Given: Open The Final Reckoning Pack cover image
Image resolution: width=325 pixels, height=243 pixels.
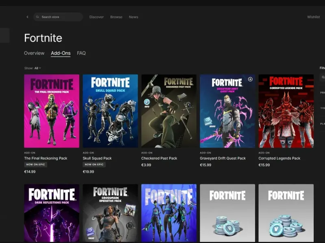Looking at the screenshot, I should point(52,111).
